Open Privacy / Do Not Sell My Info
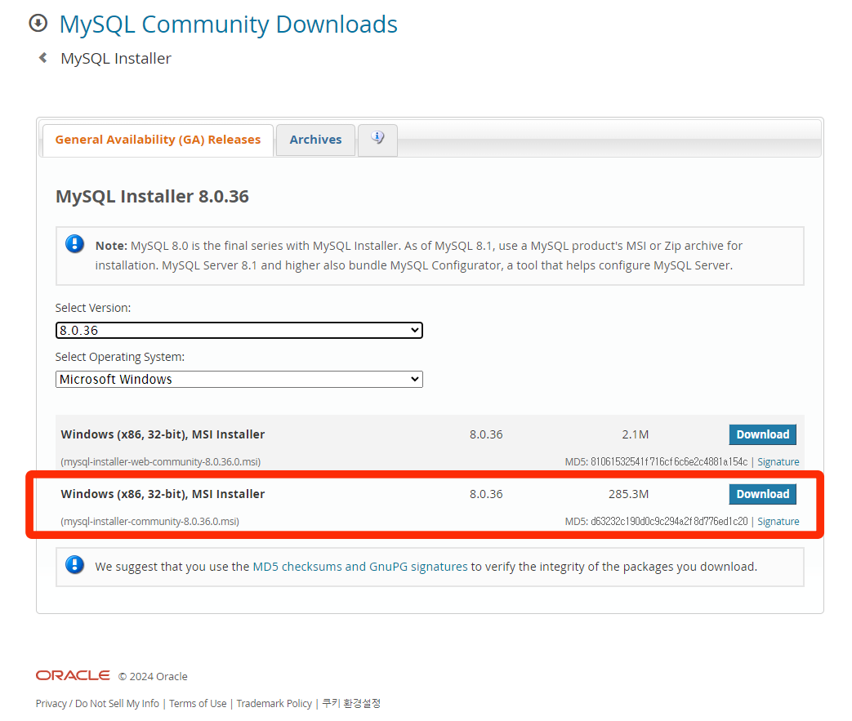The width and height of the screenshot is (852, 721). click(97, 704)
